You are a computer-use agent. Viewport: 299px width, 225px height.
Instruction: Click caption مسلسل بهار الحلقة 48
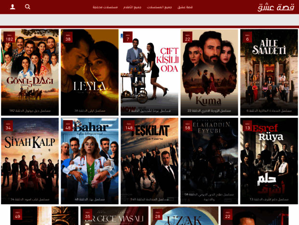click(x=90, y=199)
